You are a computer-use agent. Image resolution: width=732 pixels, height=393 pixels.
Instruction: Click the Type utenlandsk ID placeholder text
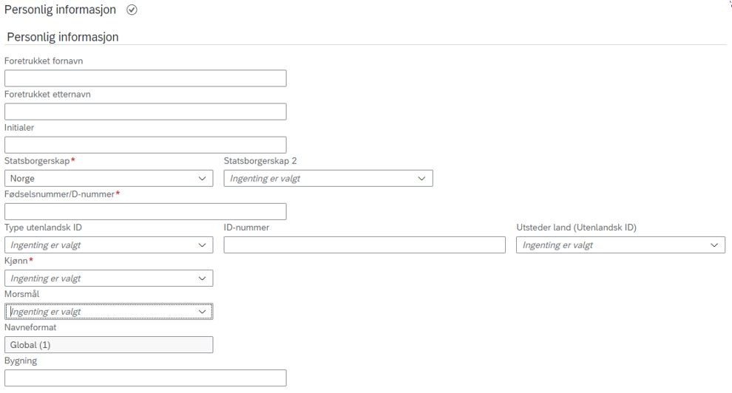(x=46, y=245)
